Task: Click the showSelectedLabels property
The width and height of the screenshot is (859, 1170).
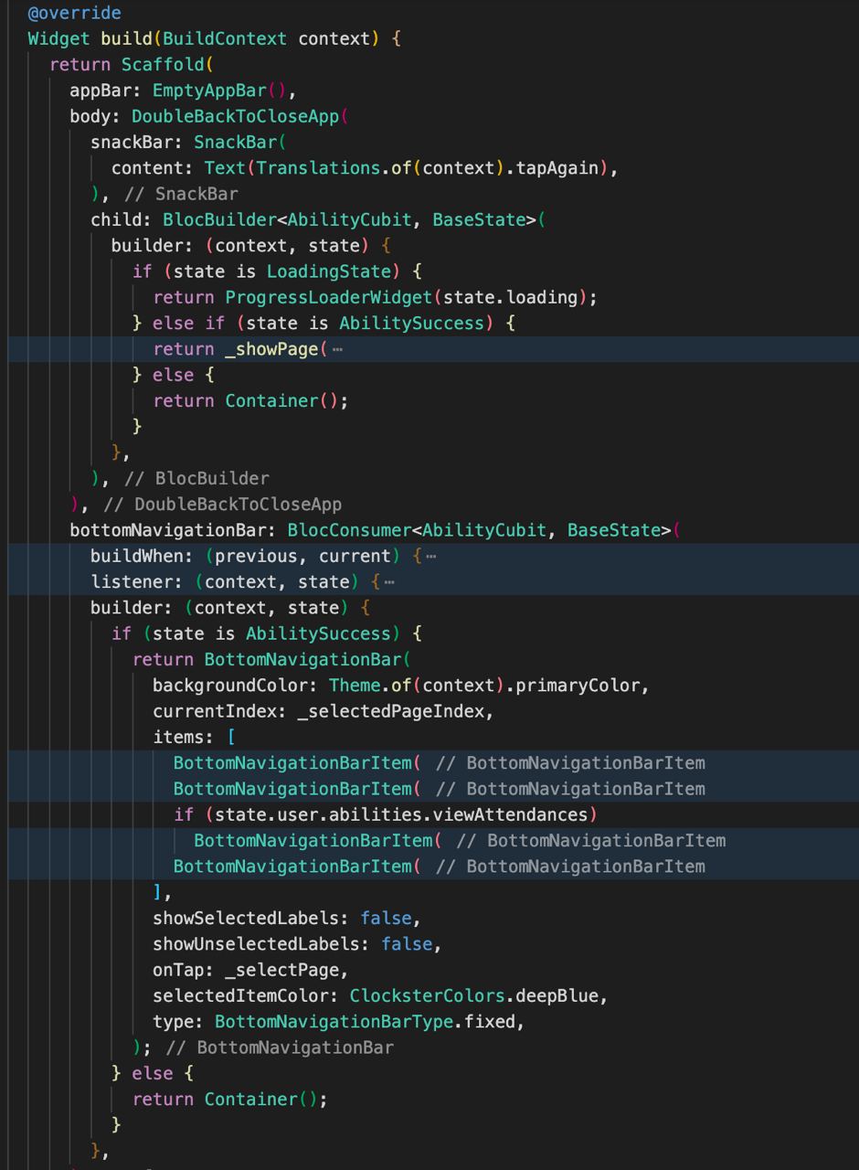Action: [x=246, y=918]
